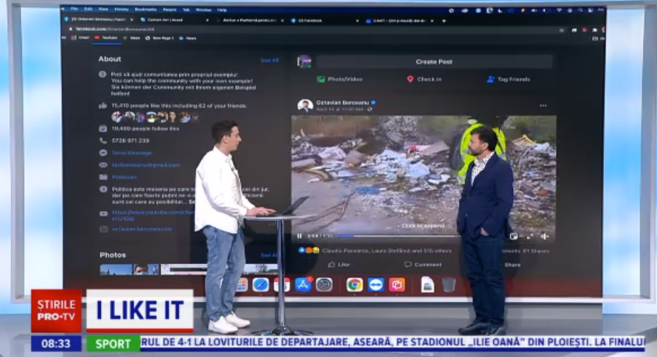Open the Trash in the dock
Image resolution: width=657 pixels, height=357 pixels.
pyautogui.click(x=449, y=284)
